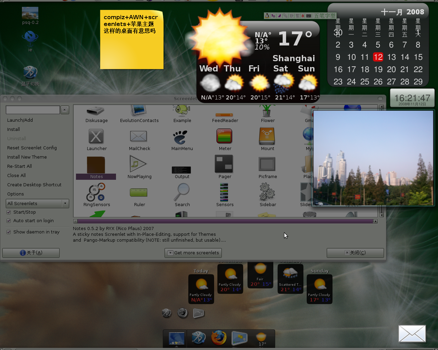Choose Install in the sidebar

[13, 129]
